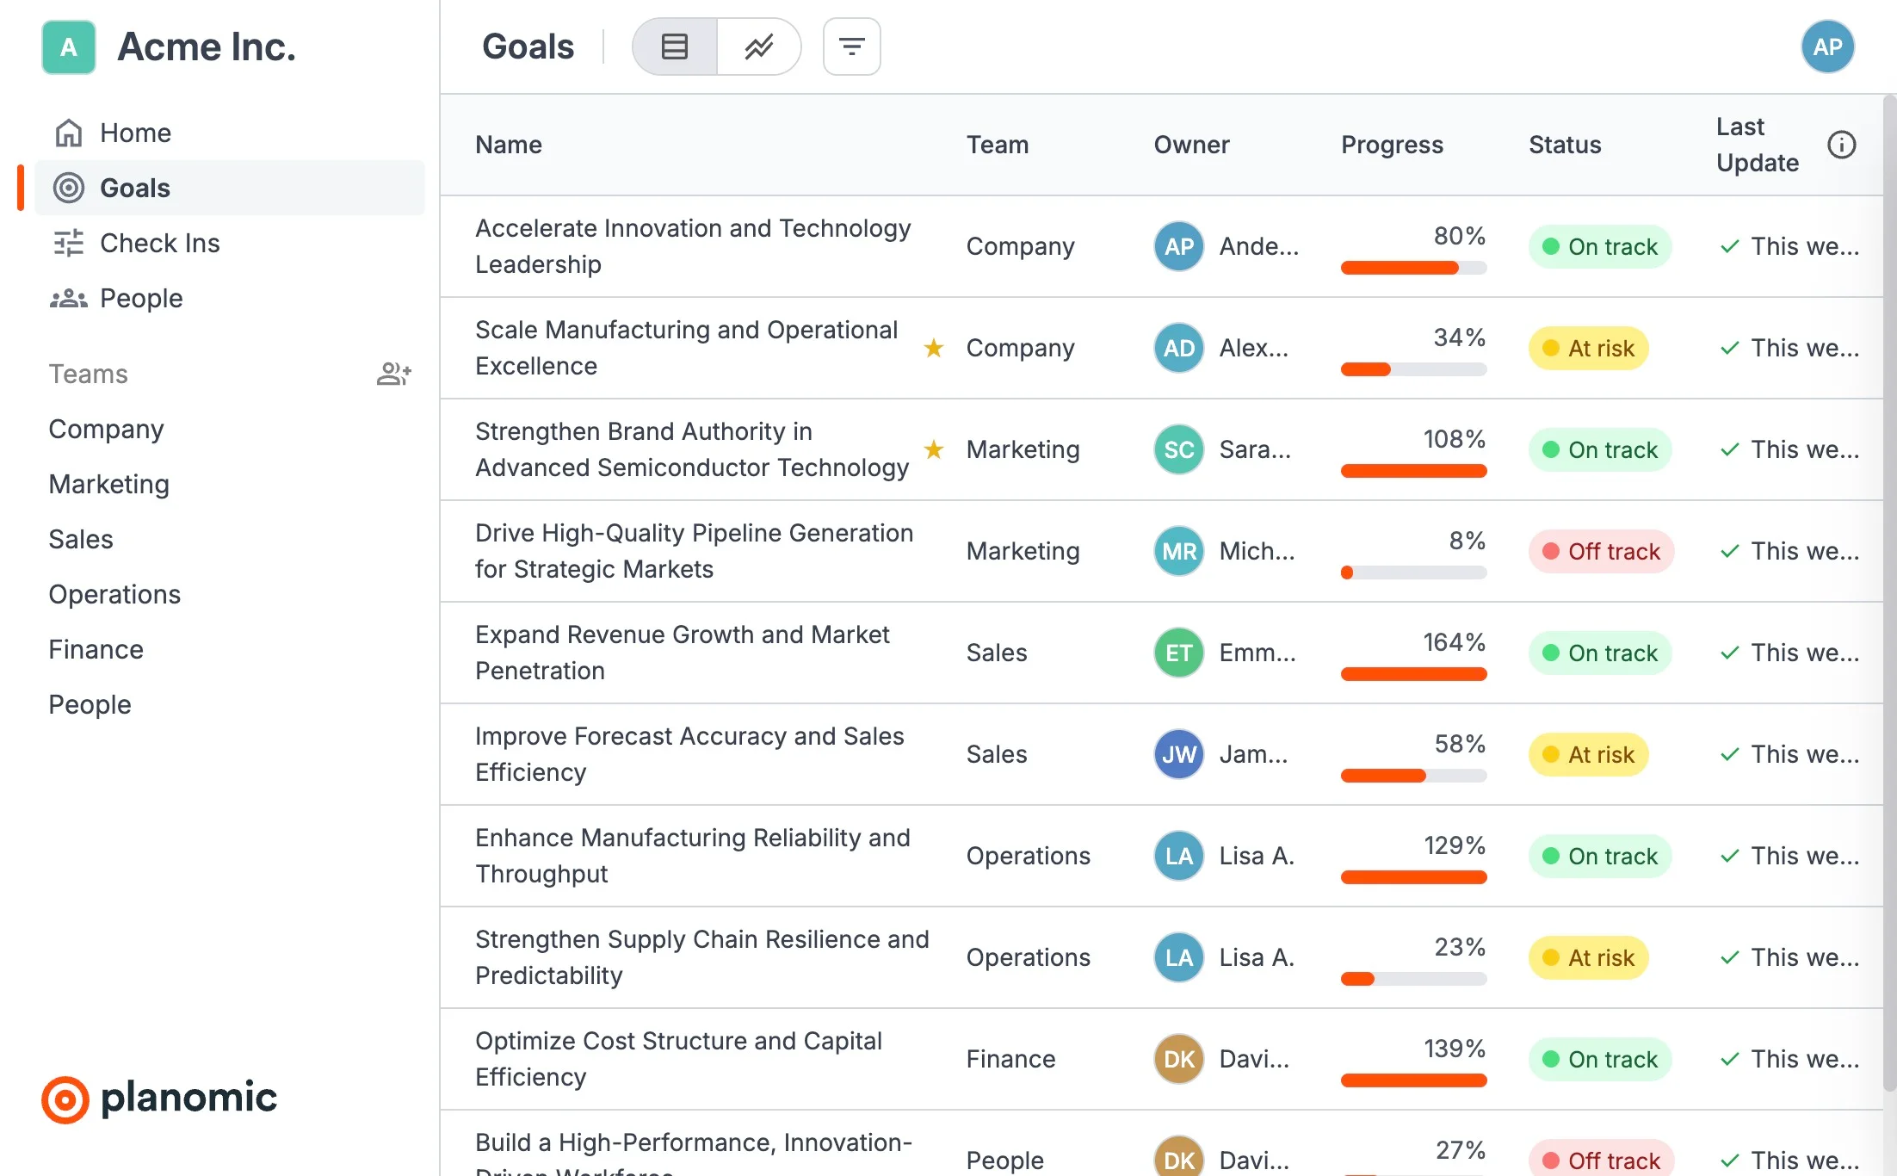Click the Last Update info icon

click(x=1841, y=145)
